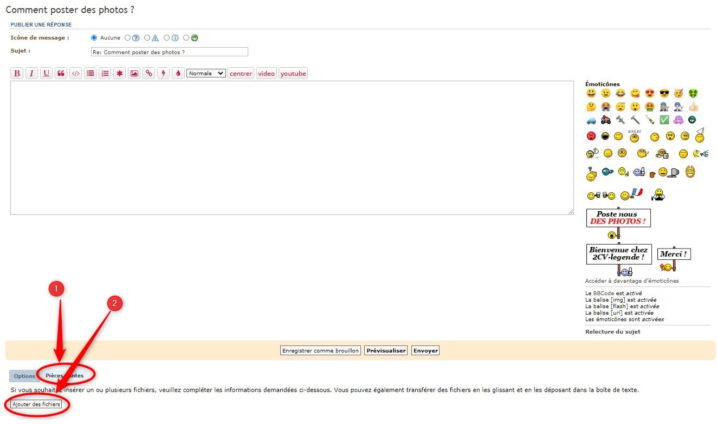
Task: Insert a URL using the link icon
Action: pos(148,74)
